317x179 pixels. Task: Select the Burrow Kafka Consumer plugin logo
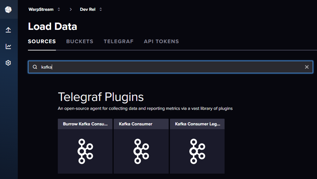click(85, 151)
